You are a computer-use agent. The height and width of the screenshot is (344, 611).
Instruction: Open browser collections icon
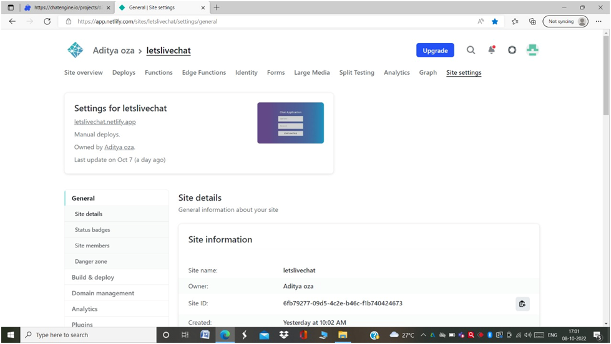[x=532, y=21]
